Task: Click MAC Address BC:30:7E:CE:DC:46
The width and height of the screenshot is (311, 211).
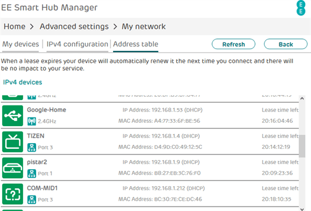Action: click(160, 199)
